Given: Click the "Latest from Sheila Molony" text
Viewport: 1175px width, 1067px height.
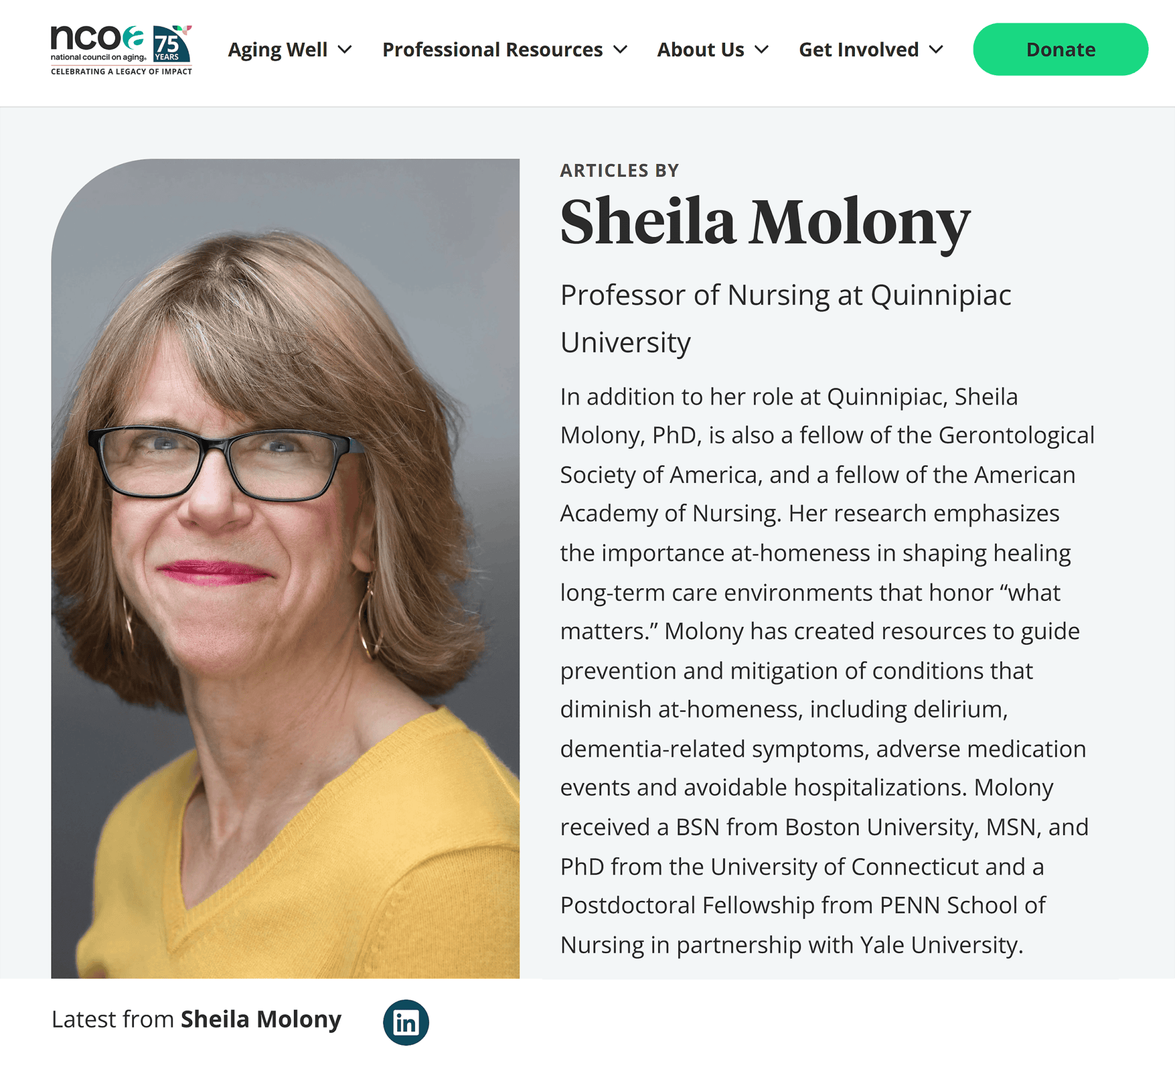Looking at the screenshot, I should [196, 1019].
